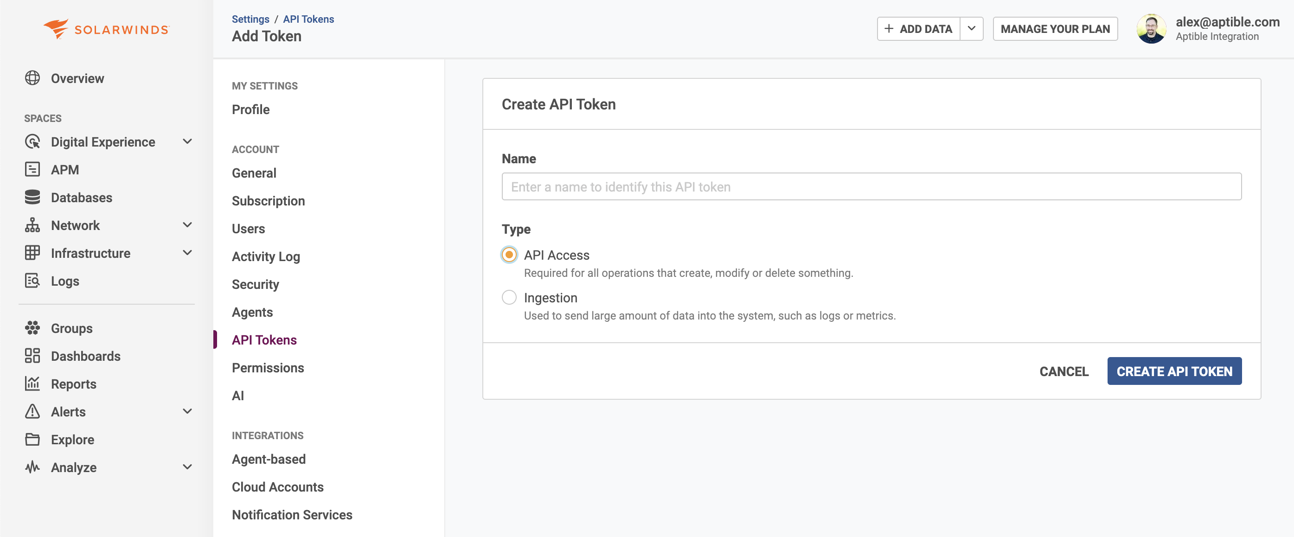1294x537 pixels.
Task: Open APM via its sidebar icon
Action: point(32,169)
